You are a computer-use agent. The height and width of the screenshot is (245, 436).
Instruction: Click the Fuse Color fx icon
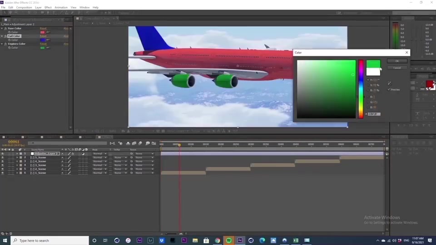tap(5, 28)
